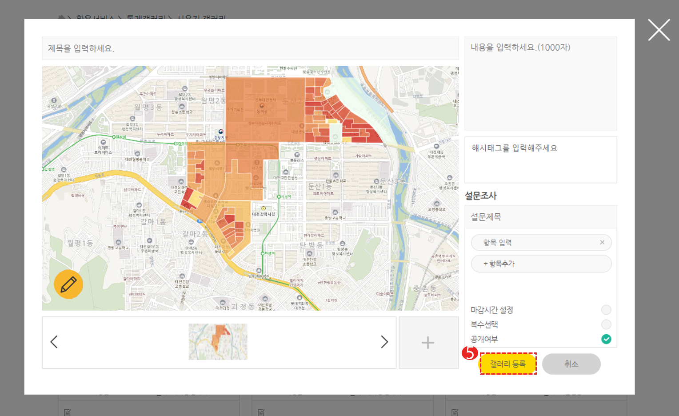Click the yellow pencil edit icon on map
The image size is (679, 416).
click(x=68, y=284)
